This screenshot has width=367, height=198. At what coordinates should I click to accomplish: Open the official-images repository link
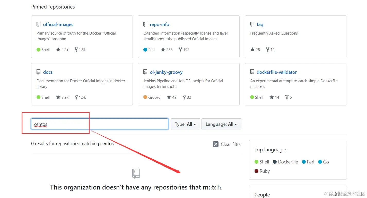pos(58,24)
